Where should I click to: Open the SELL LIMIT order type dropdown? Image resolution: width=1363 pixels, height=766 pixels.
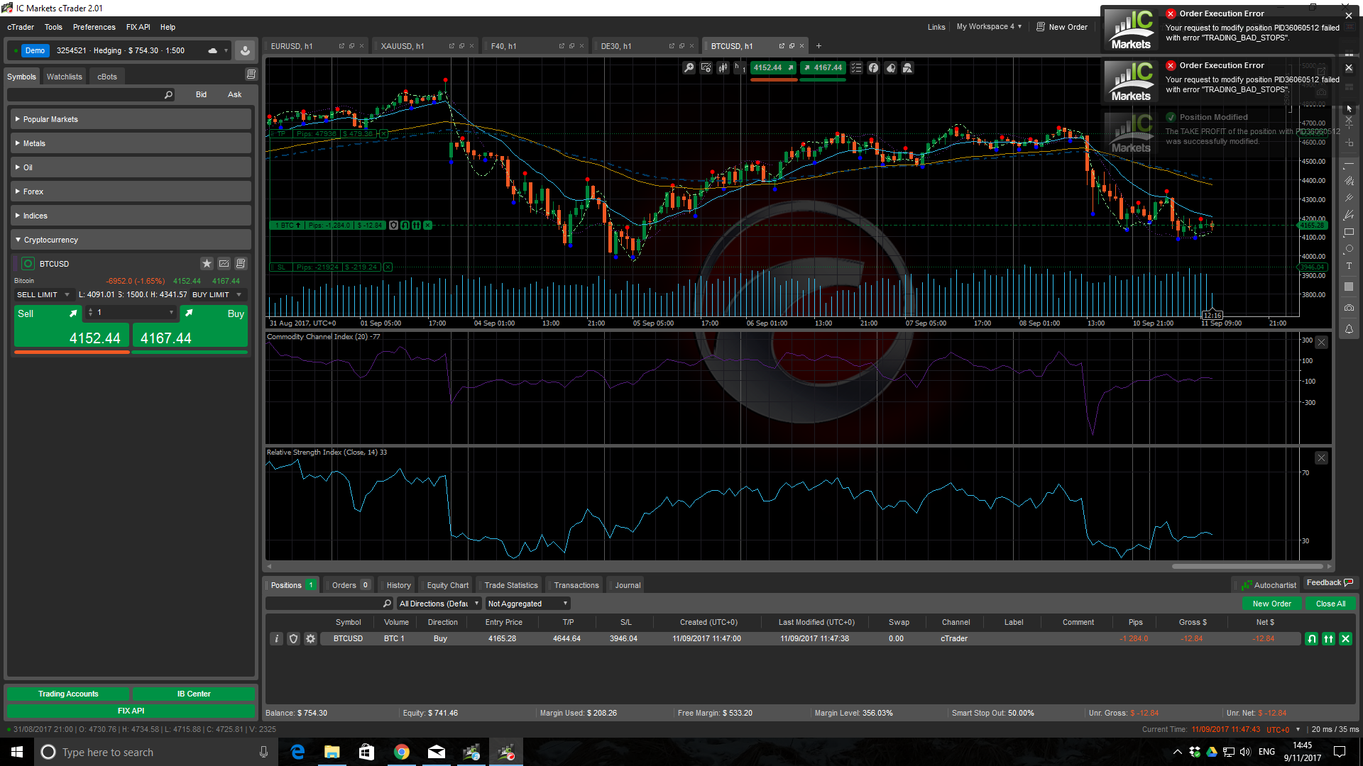point(43,295)
